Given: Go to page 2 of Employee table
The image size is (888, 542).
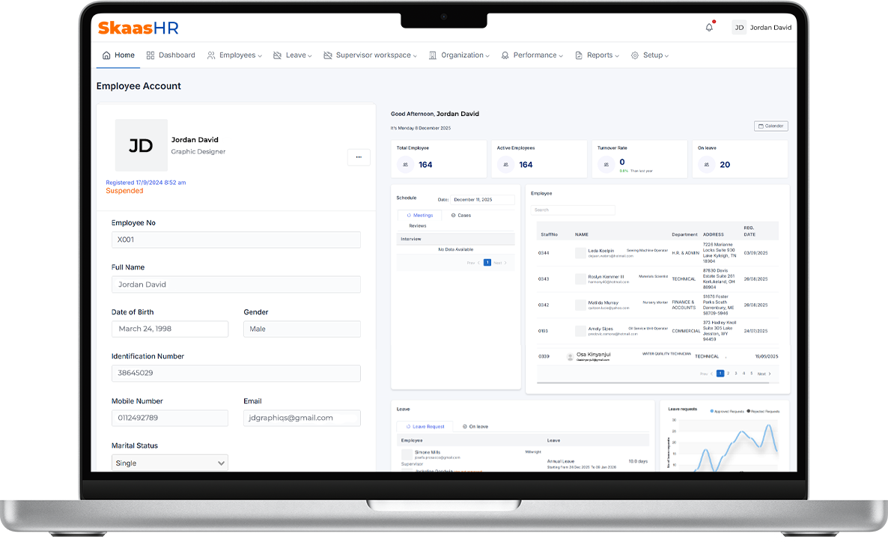Looking at the screenshot, I should point(728,374).
